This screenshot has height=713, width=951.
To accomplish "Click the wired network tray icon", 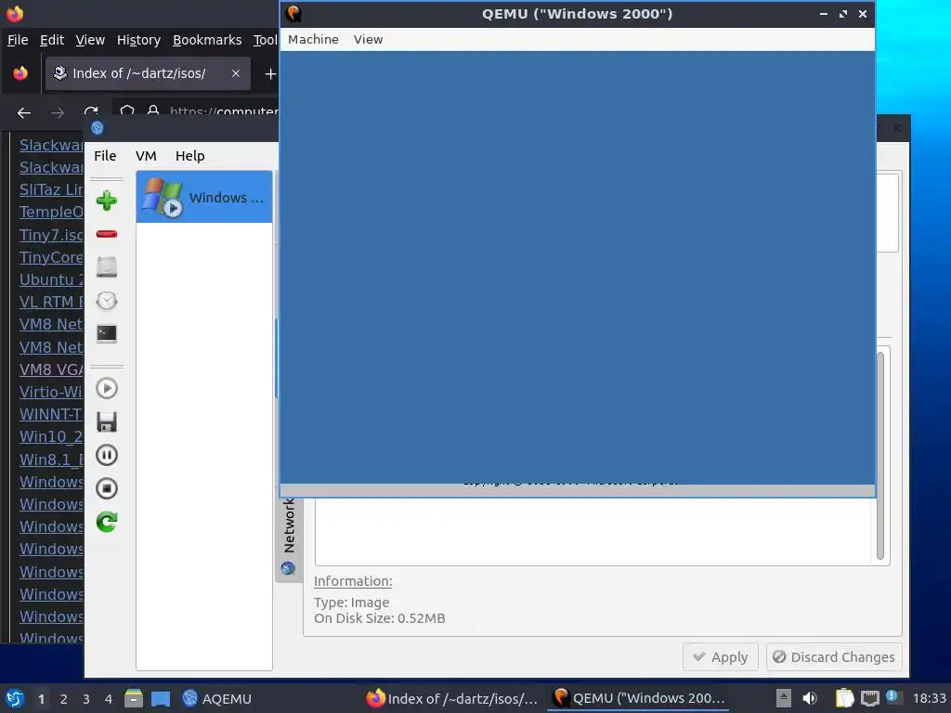I will point(869,698).
